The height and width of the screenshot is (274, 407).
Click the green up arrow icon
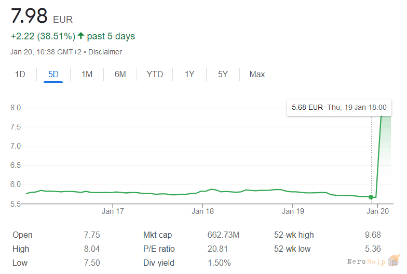(81, 36)
